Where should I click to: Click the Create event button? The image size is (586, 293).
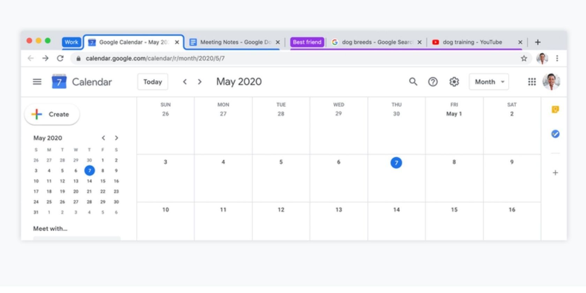(52, 114)
